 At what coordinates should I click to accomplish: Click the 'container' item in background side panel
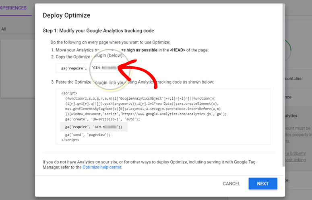(294, 79)
